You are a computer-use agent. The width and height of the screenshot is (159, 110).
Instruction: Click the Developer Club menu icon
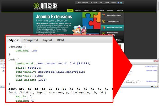click(104, 21)
